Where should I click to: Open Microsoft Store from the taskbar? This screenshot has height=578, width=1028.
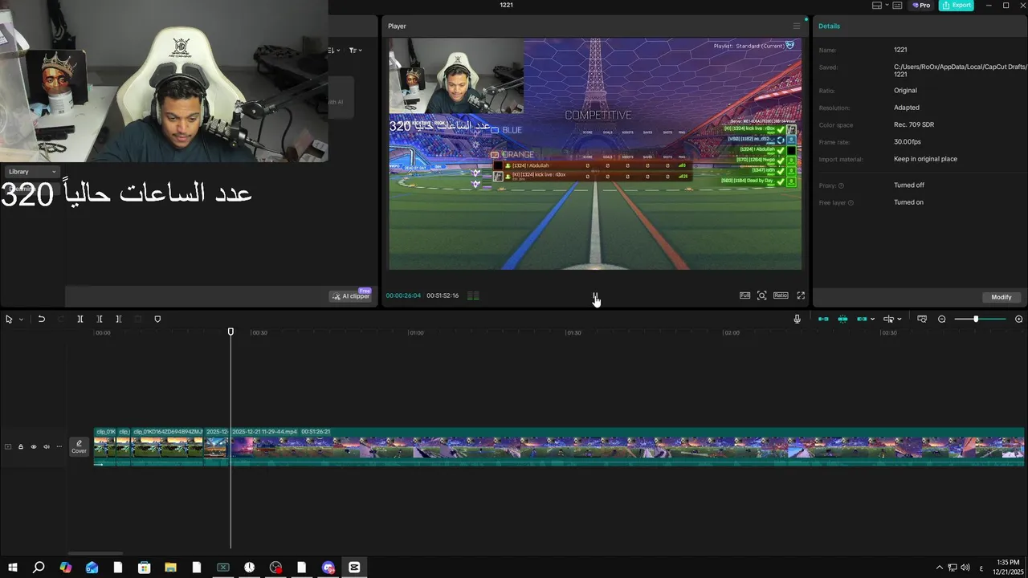144,568
